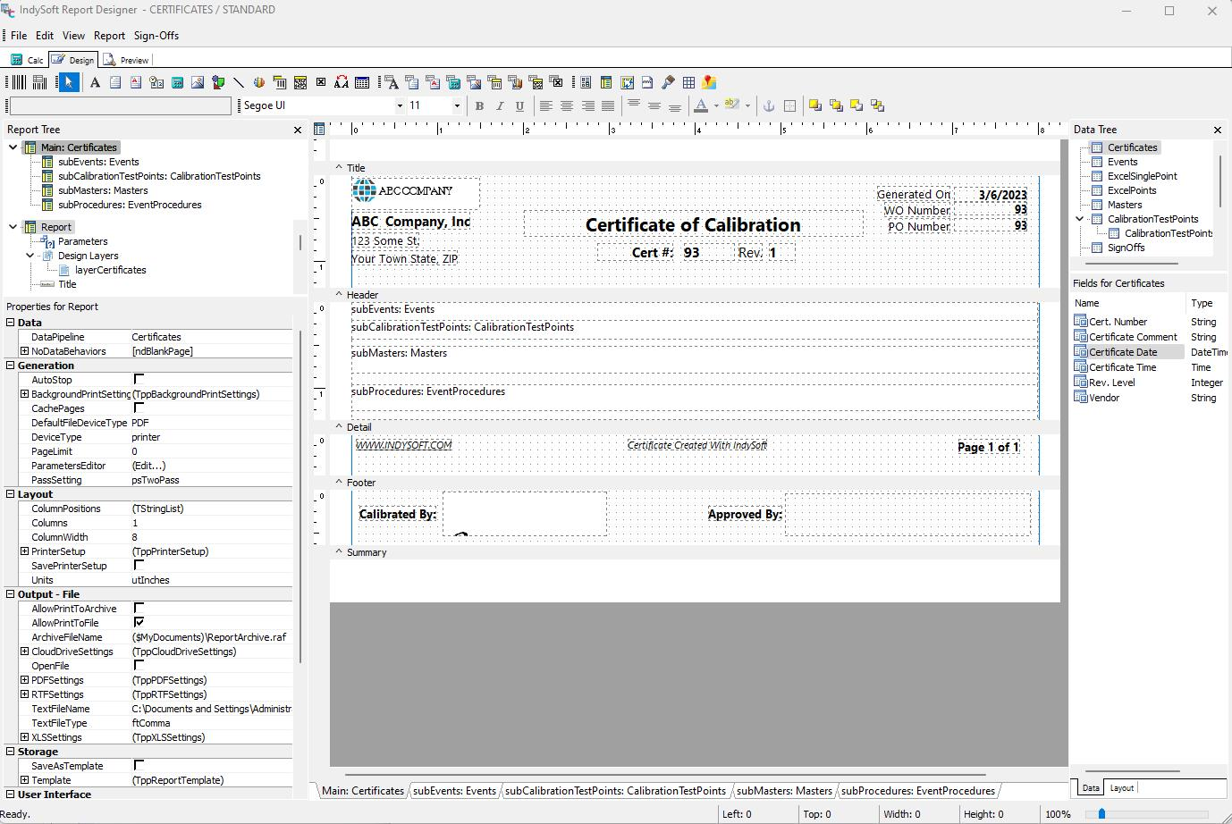Pick the Image component tool

pyautogui.click(x=198, y=82)
